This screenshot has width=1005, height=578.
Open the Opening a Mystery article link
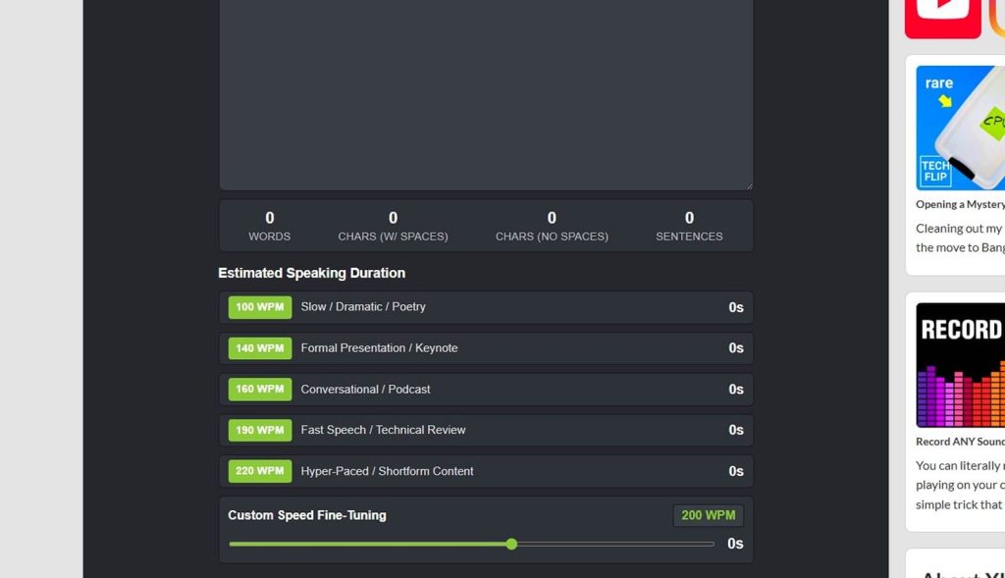[x=960, y=204]
